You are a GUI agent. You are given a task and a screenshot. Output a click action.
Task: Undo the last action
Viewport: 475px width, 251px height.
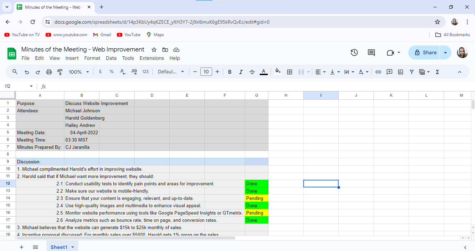[27, 72]
